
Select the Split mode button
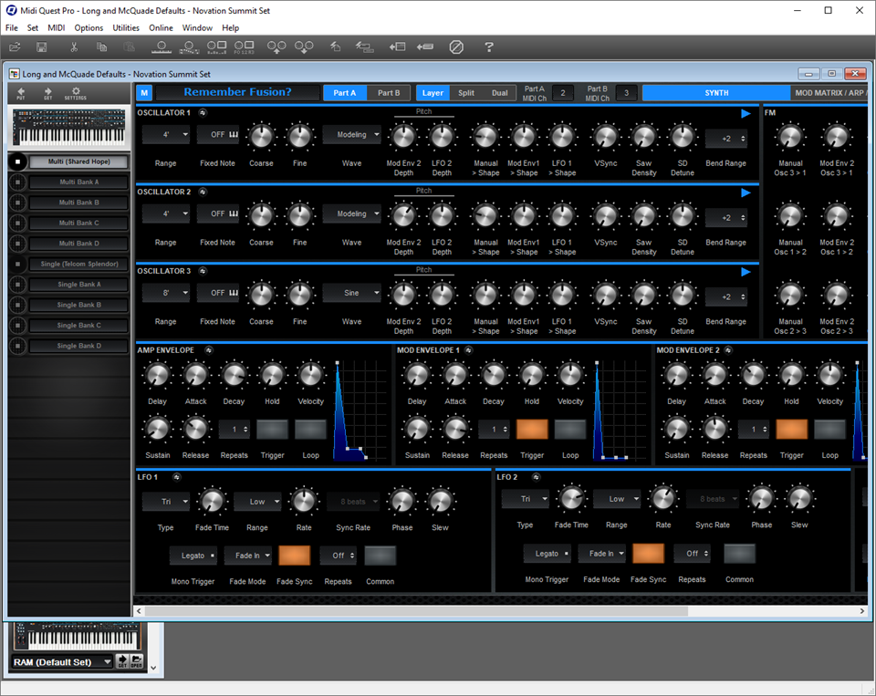point(466,92)
